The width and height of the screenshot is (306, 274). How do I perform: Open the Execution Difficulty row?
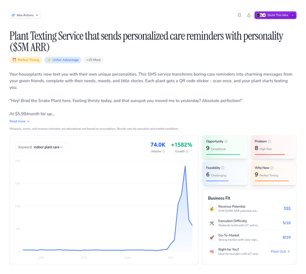tap(249, 223)
